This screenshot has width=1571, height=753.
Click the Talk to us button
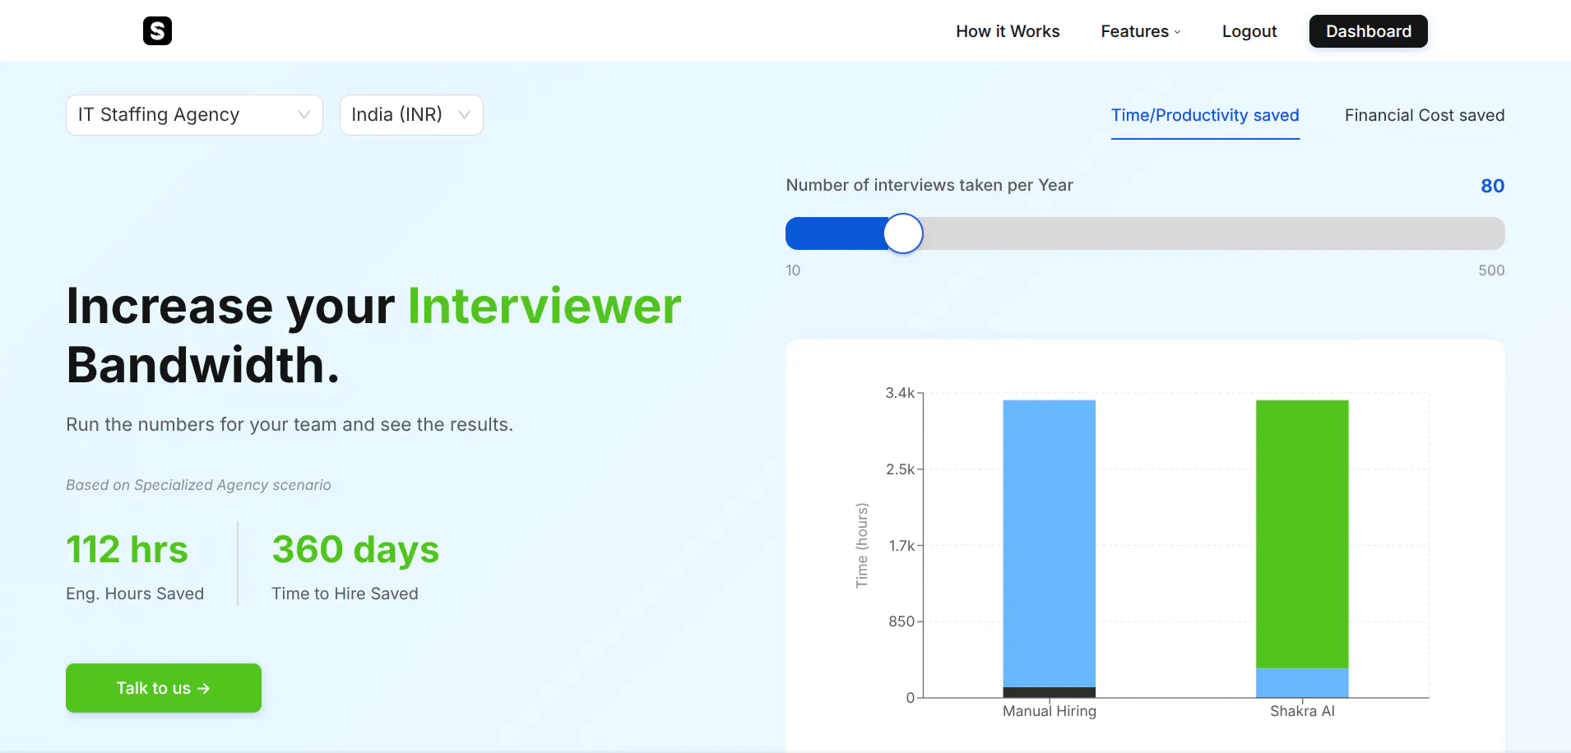click(x=164, y=688)
